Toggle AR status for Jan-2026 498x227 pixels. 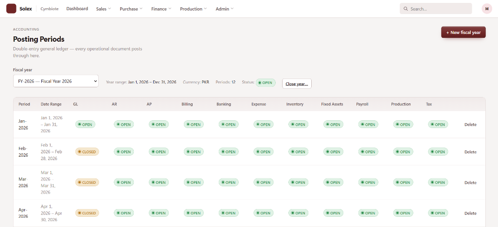(x=124, y=125)
